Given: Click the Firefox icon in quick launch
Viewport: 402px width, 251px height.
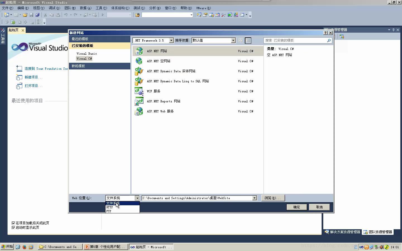Looking at the screenshot, I should pyautogui.click(x=24, y=247).
